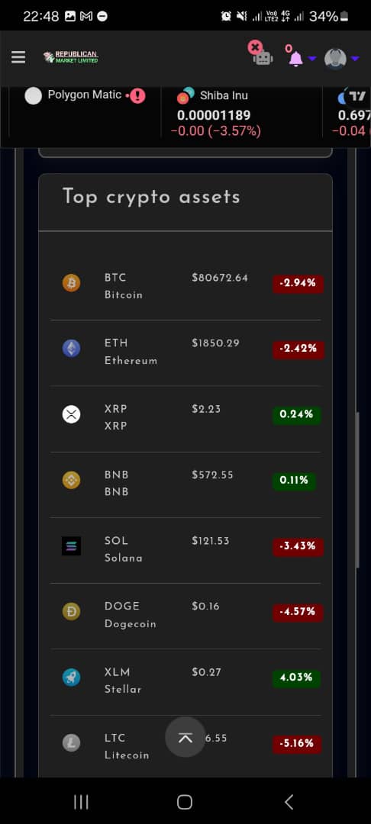
Task: Open the hamburger navigation menu
Action: (18, 57)
